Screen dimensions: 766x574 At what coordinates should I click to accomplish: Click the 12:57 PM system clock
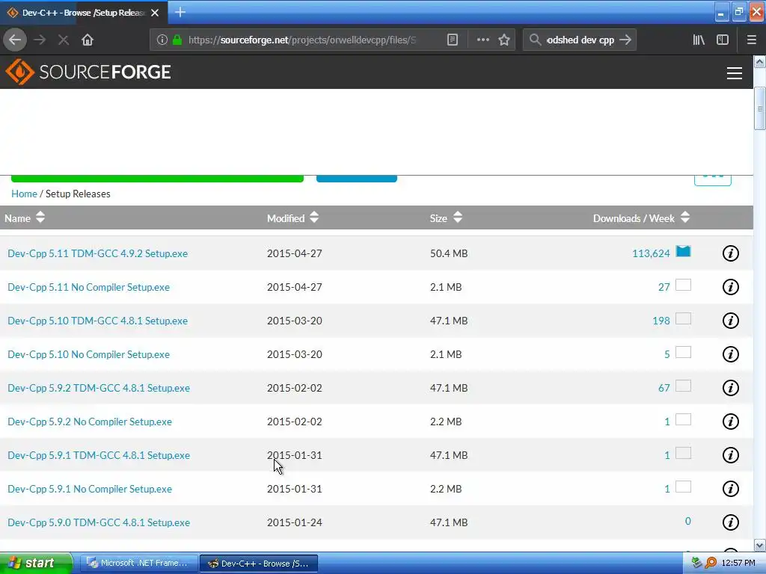click(x=738, y=564)
